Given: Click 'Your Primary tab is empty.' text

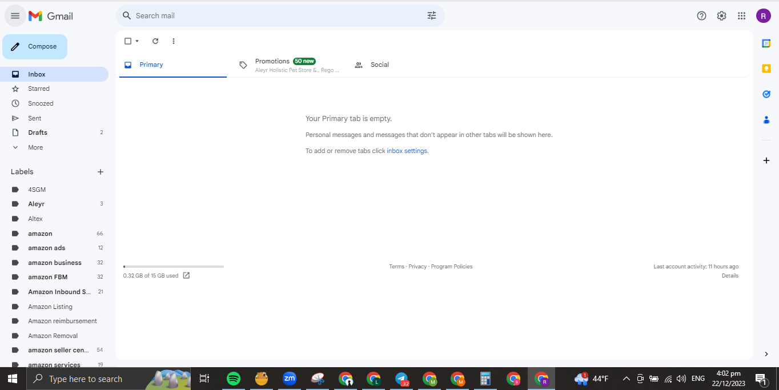Looking at the screenshot, I should point(348,119).
